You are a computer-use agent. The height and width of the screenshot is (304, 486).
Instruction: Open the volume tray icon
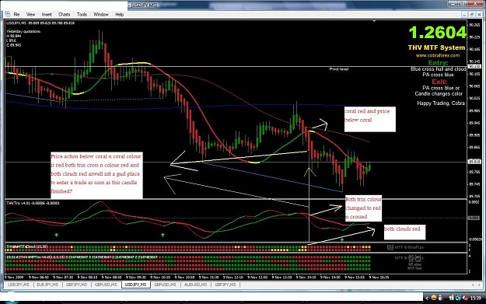[465, 298]
